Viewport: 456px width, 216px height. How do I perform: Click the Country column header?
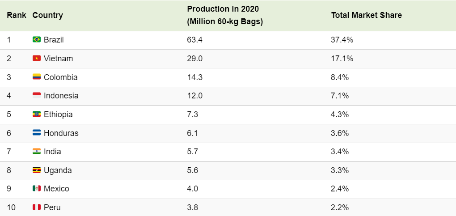click(x=48, y=15)
